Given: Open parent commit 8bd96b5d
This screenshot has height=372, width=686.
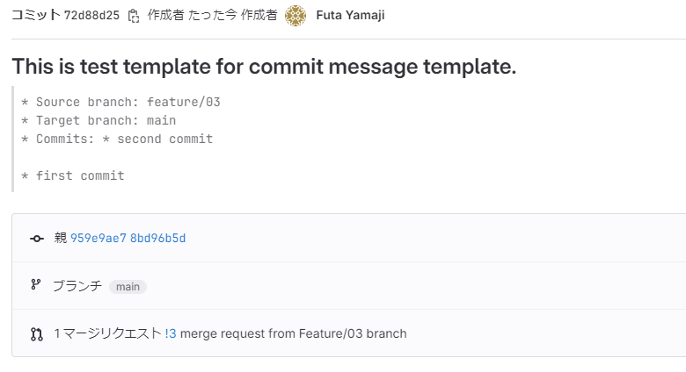Looking at the screenshot, I should tap(157, 239).
